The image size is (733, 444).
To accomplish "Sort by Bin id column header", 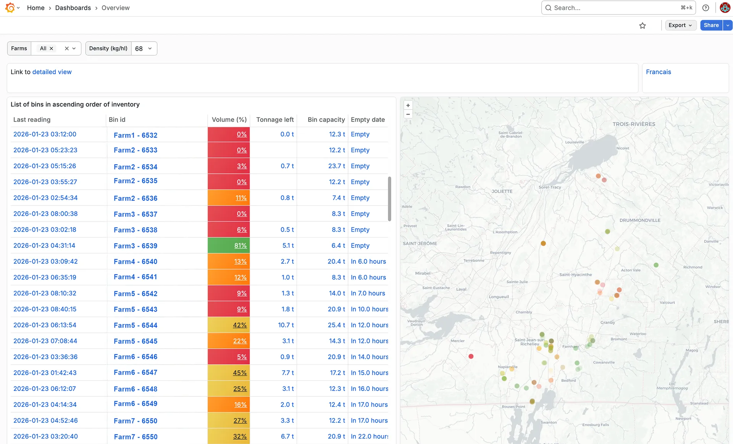I will point(117,119).
